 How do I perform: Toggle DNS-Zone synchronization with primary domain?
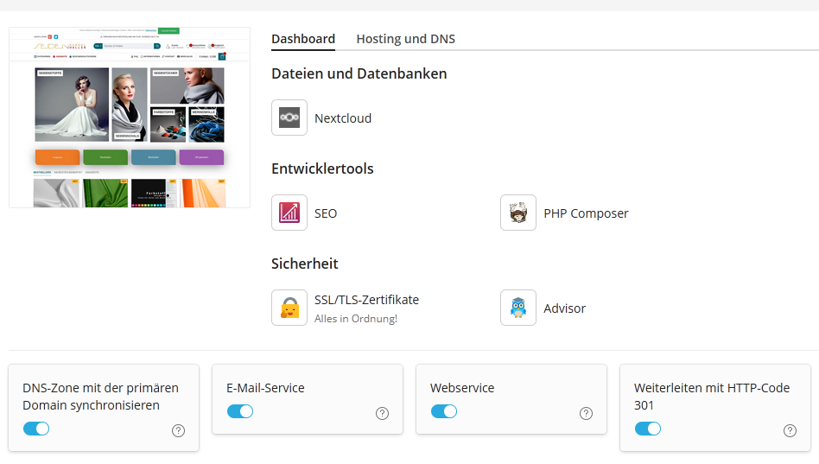[x=36, y=429]
